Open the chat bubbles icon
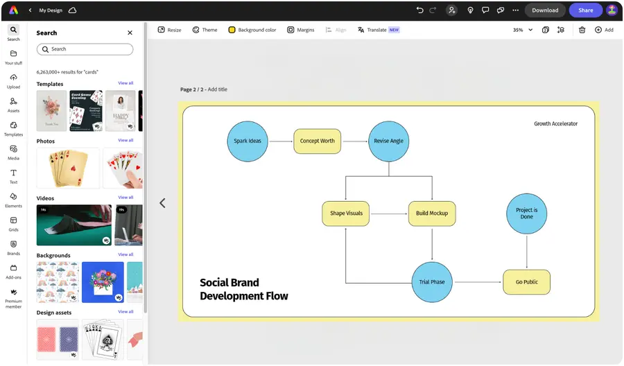 click(501, 10)
